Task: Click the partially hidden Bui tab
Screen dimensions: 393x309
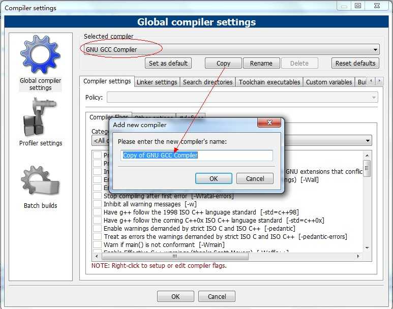Action: (x=361, y=82)
